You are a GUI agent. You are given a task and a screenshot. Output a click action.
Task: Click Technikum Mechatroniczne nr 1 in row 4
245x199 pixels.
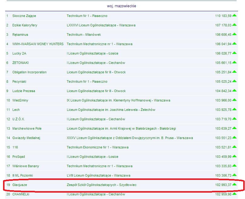click(100, 44)
